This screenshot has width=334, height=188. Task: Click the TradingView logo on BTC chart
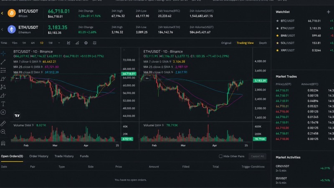point(17,116)
